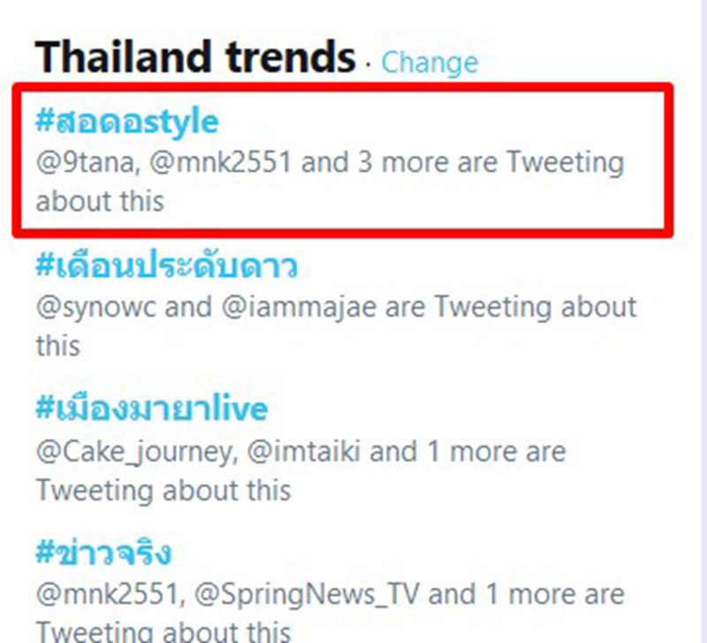Click the Change link beside Thailand trends
This screenshot has height=643, width=707.
pyautogui.click(x=430, y=62)
